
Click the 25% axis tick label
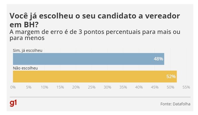point(92,87)
